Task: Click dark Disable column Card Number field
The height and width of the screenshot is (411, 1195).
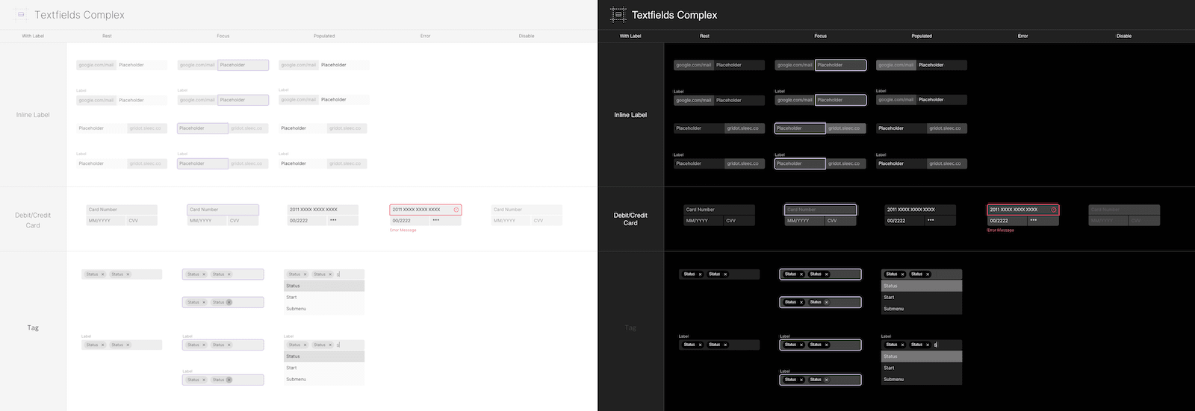Action: click(x=1124, y=210)
